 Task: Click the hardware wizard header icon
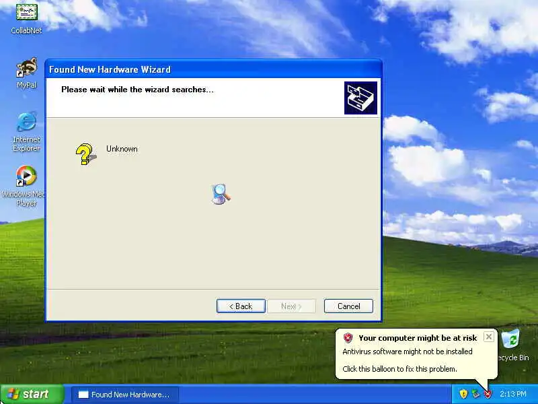(x=360, y=98)
